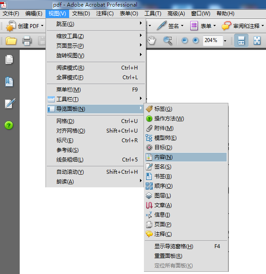Open the Bookmarks panel in left sidebar
Image resolution: width=266 pixels, height=274 pixels.
[x=9, y=81]
